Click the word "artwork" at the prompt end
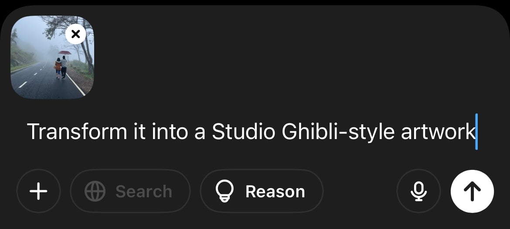Screen dimensions: 510x229 (437, 132)
